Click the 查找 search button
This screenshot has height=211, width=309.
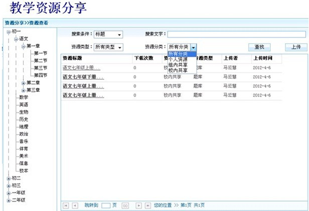click(259, 47)
